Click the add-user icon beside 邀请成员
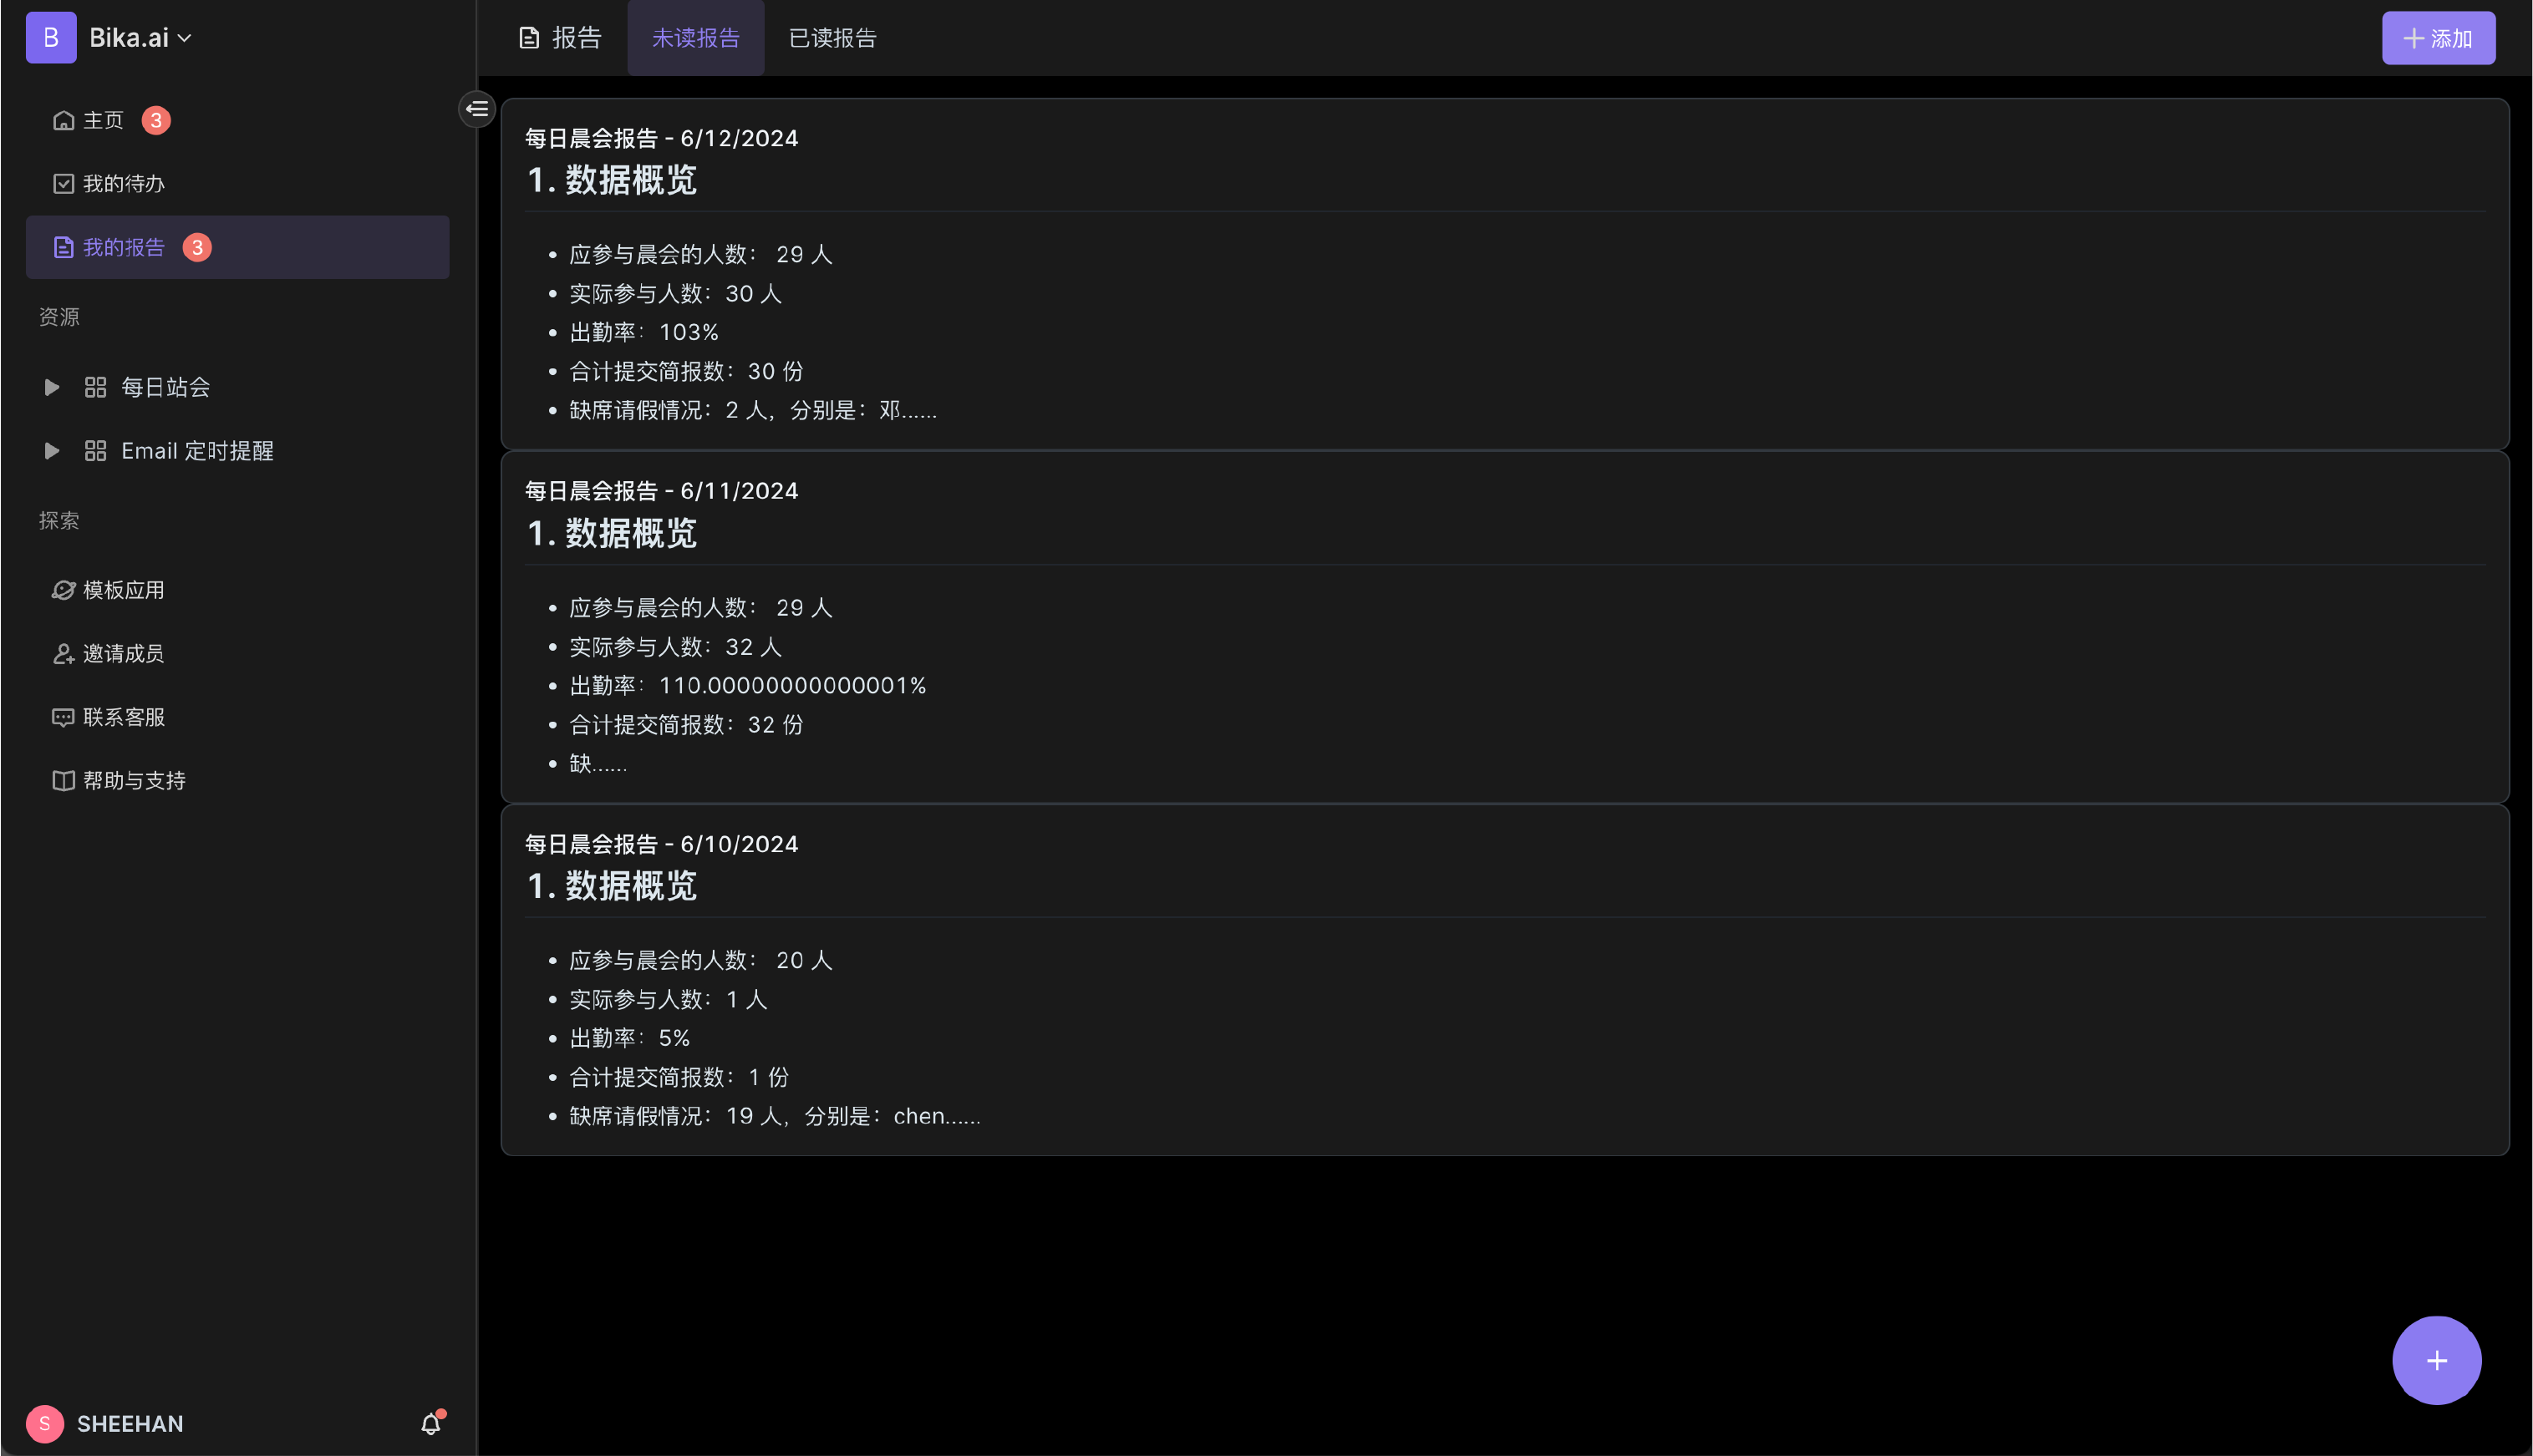The height and width of the screenshot is (1456, 2533). [x=63, y=654]
